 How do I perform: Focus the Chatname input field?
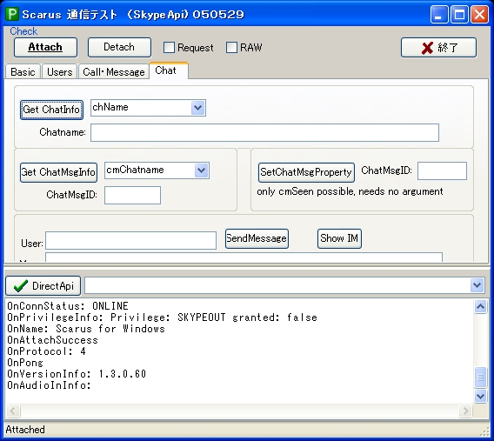coord(264,132)
